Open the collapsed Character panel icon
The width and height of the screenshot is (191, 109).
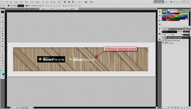(160, 16)
